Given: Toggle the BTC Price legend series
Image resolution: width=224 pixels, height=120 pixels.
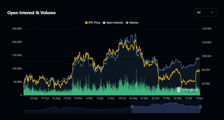Looking at the screenshot, I should (x=93, y=23).
